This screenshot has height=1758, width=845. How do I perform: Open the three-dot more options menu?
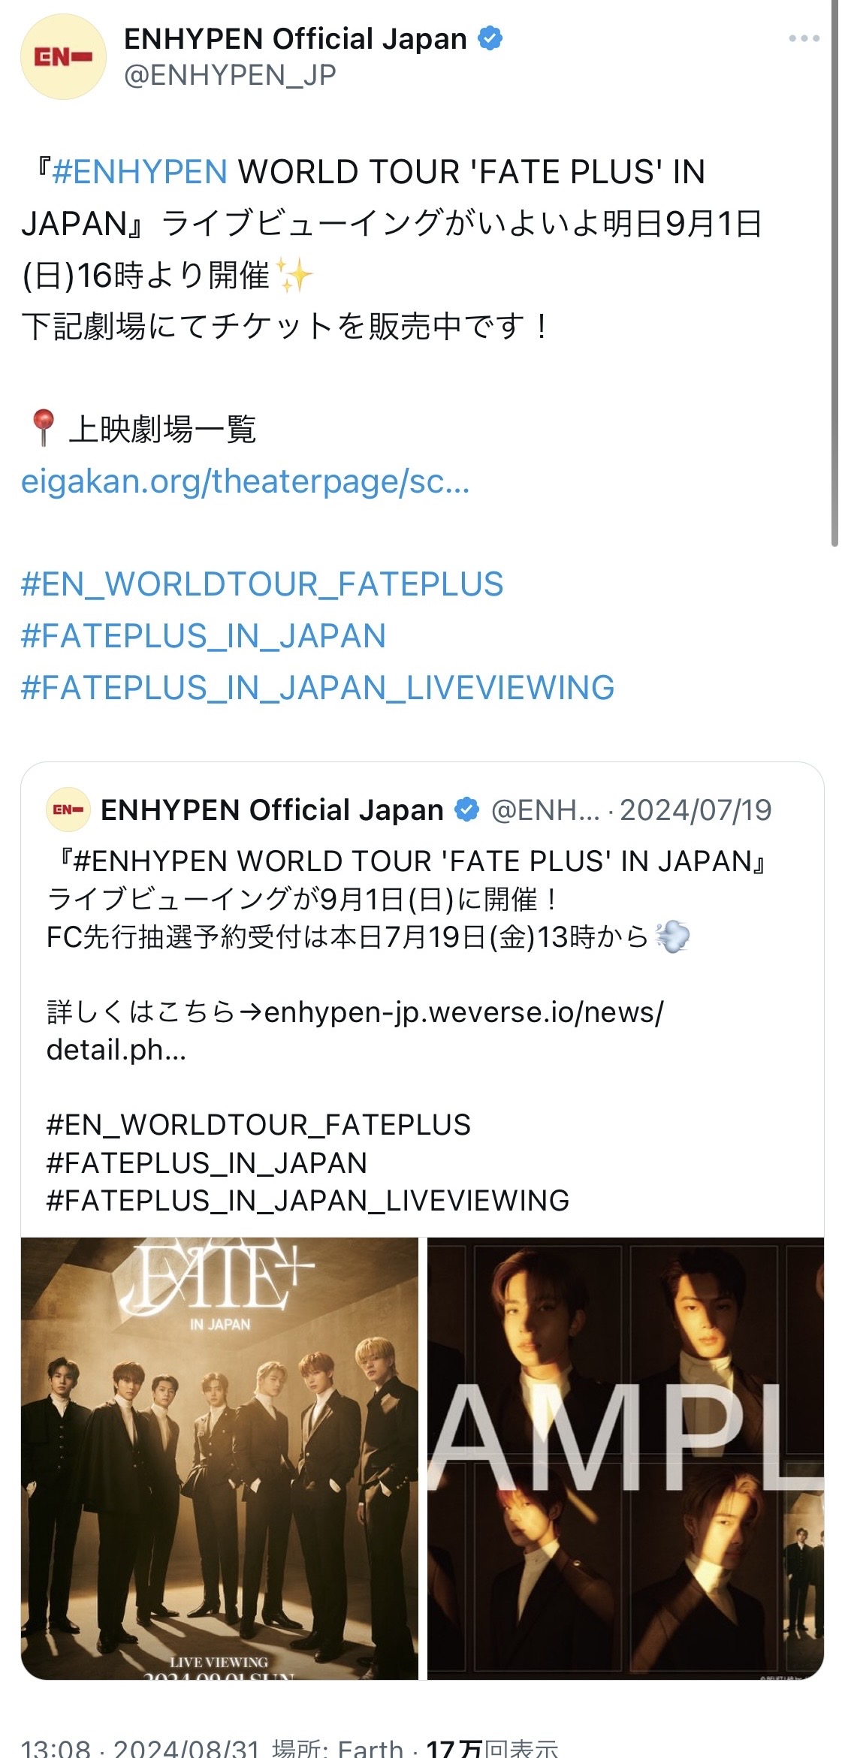804,38
